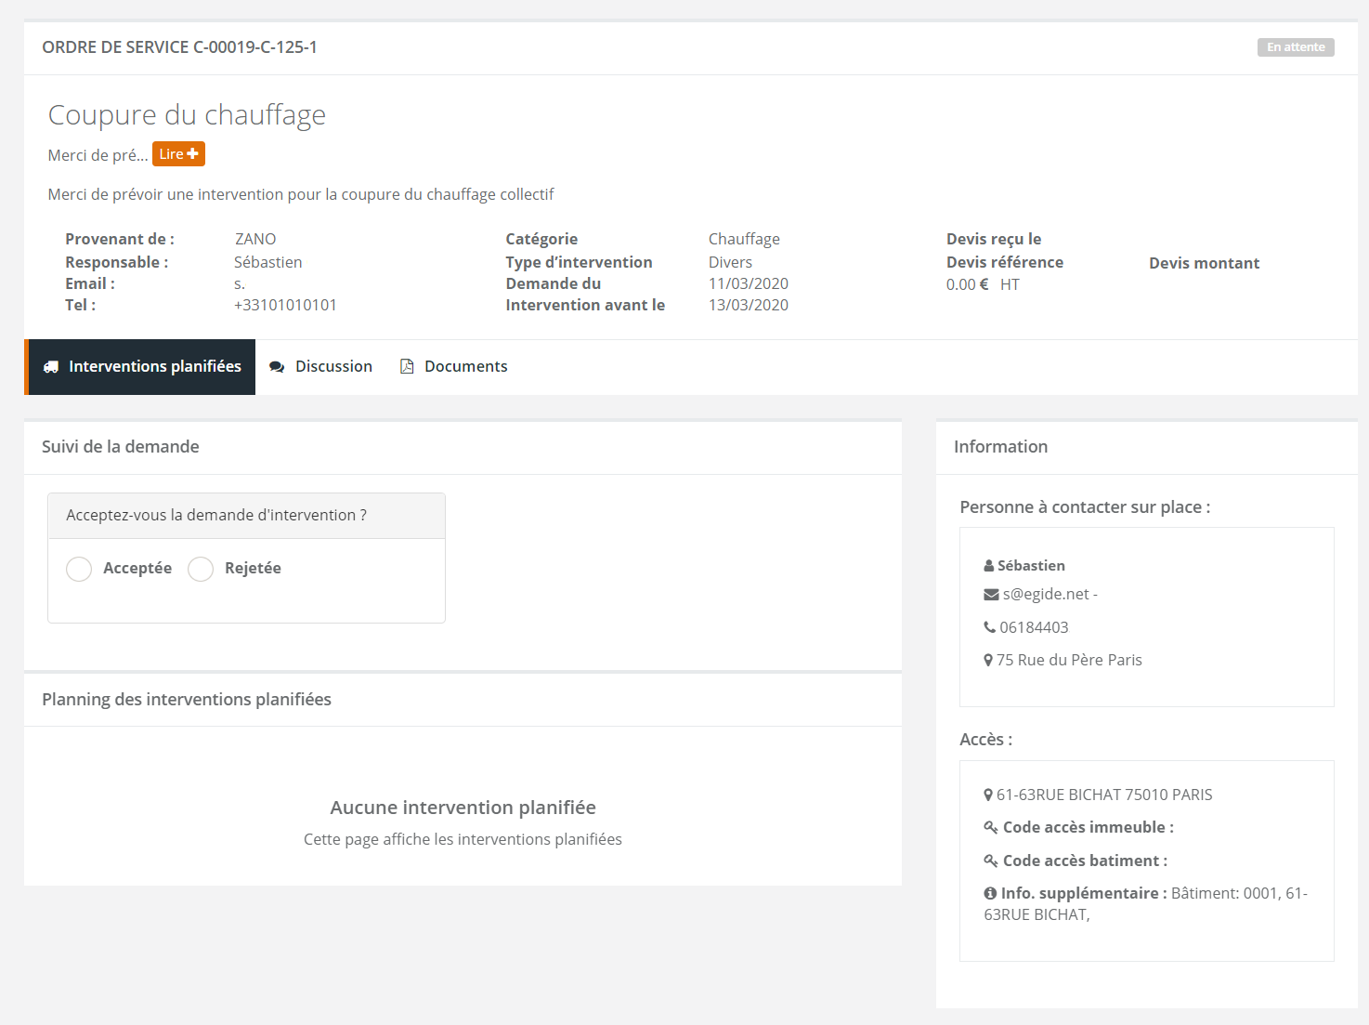Click the En attente status badge

click(x=1296, y=47)
